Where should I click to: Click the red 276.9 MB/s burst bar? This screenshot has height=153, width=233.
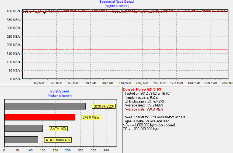click(40, 117)
